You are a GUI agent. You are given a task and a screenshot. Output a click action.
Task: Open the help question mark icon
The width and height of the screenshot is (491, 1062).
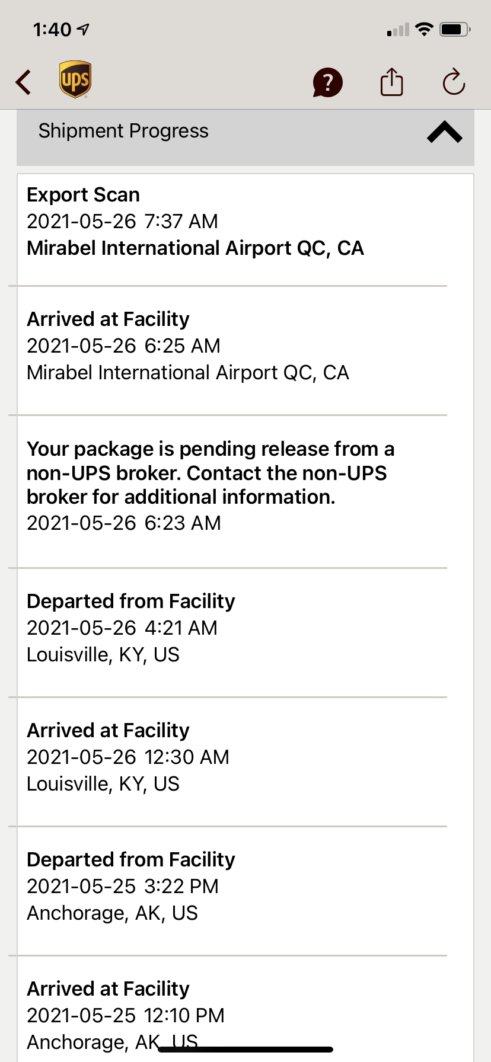tap(328, 82)
